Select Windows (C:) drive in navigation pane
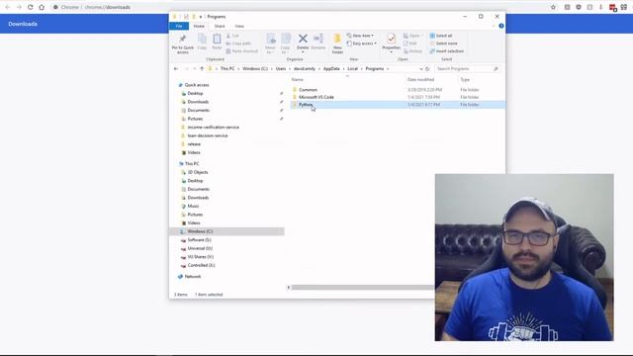Image resolution: width=633 pixels, height=356 pixels. 226,231
